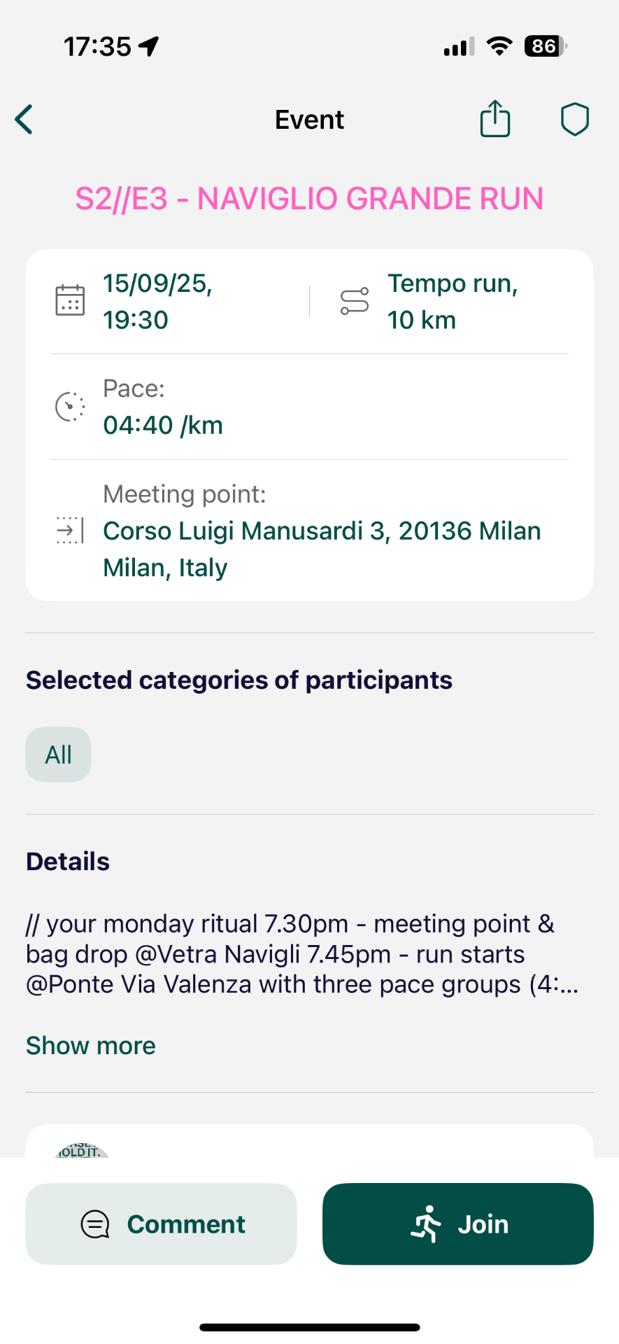
Task: Tap the Tempo run 10 km text
Action: [x=453, y=302]
